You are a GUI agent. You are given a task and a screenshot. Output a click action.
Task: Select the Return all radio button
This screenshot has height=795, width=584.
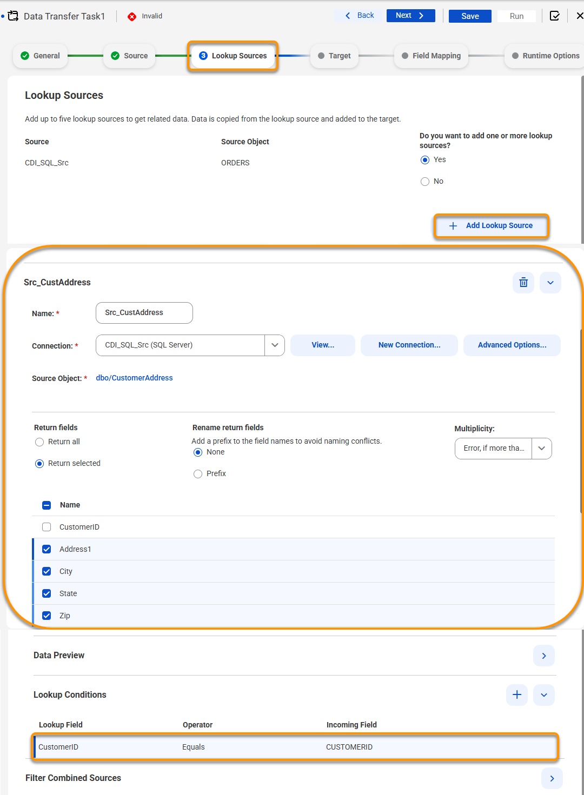39,442
